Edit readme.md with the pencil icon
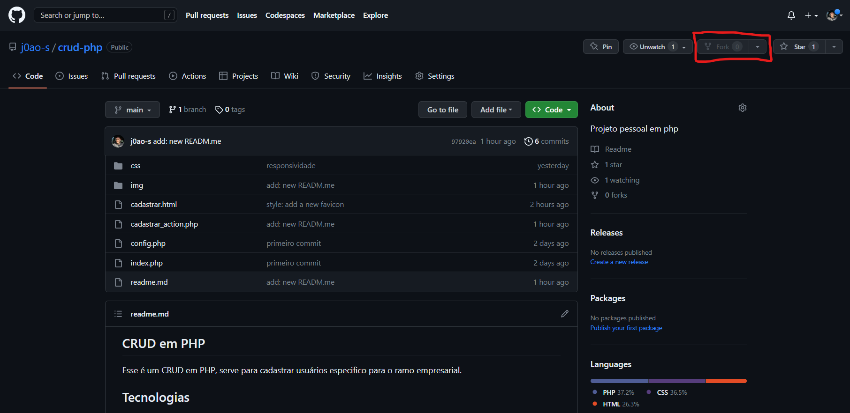Image resolution: width=850 pixels, height=413 pixels. click(565, 314)
